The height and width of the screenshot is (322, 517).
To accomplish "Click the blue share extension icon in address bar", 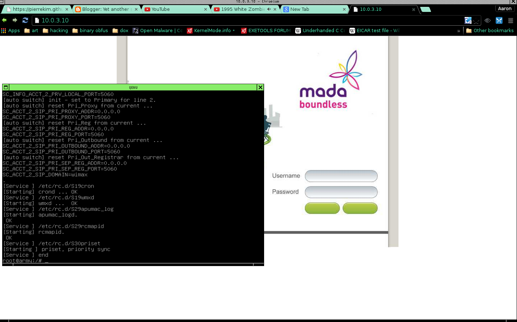I will coord(468,21).
